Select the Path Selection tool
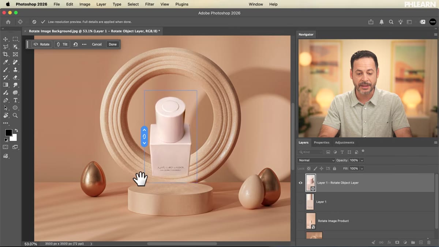 coord(5,108)
